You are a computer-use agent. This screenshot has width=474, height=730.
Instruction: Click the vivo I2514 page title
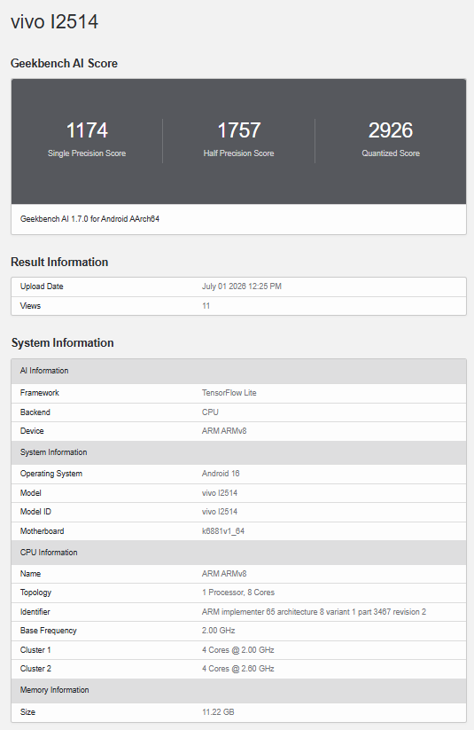54,22
